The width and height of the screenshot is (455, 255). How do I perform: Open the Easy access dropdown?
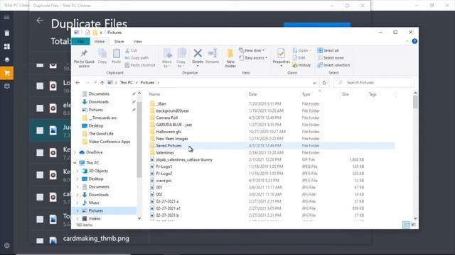point(253,58)
